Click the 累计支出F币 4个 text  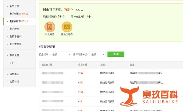[81, 17]
